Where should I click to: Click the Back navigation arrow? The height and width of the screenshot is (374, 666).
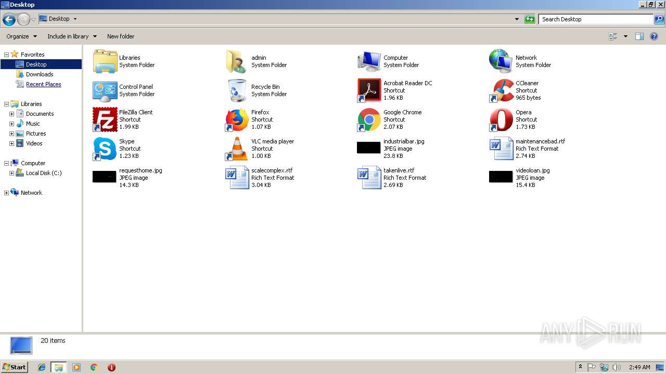(x=9, y=20)
